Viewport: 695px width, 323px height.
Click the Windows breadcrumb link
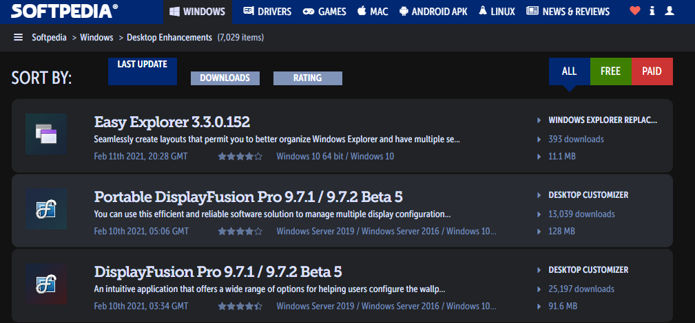tap(96, 37)
